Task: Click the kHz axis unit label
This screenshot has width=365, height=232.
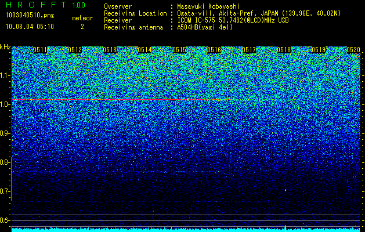Action: [x=5, y=47]
